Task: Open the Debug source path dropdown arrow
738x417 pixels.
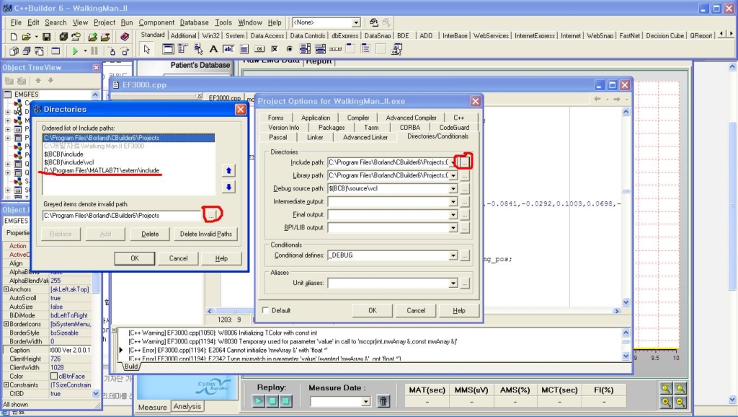Action: point(453,188)
